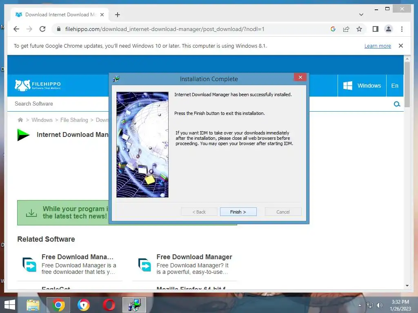418x313 pixels.
Task: Click the first Free Download Manager app icon
Action: [29, 265]
